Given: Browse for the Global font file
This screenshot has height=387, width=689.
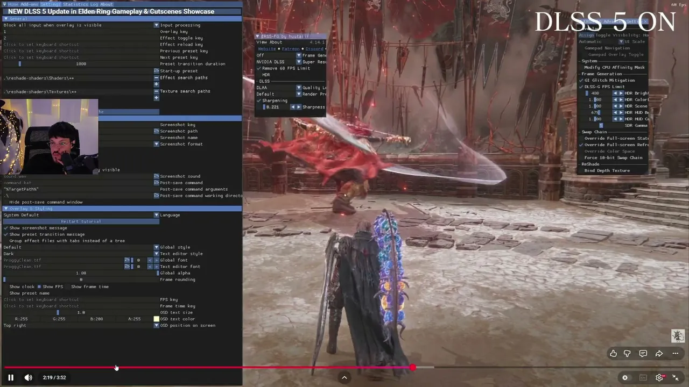Looking at the screenshot, I should 127,260.
